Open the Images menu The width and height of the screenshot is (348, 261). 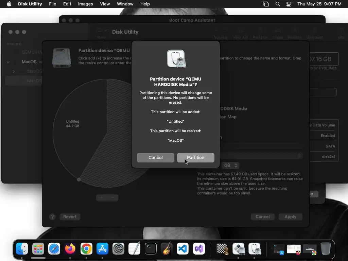point(85,4)
